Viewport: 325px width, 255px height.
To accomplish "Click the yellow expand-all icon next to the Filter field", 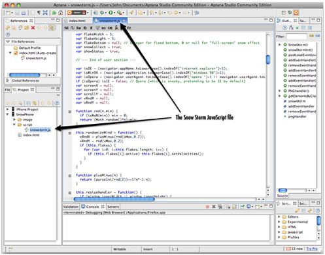I will point(311,36).
